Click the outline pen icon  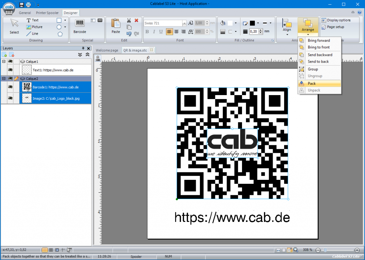tap(245, 23)
